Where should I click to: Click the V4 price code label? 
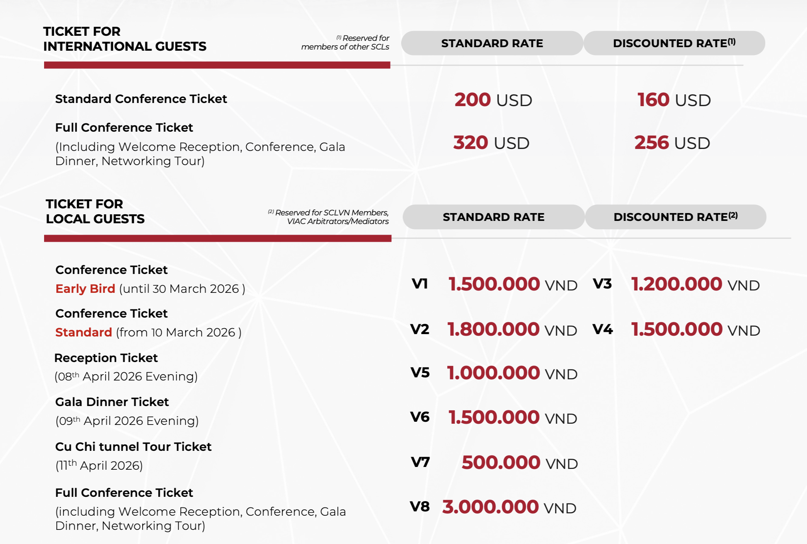[602, 329]
